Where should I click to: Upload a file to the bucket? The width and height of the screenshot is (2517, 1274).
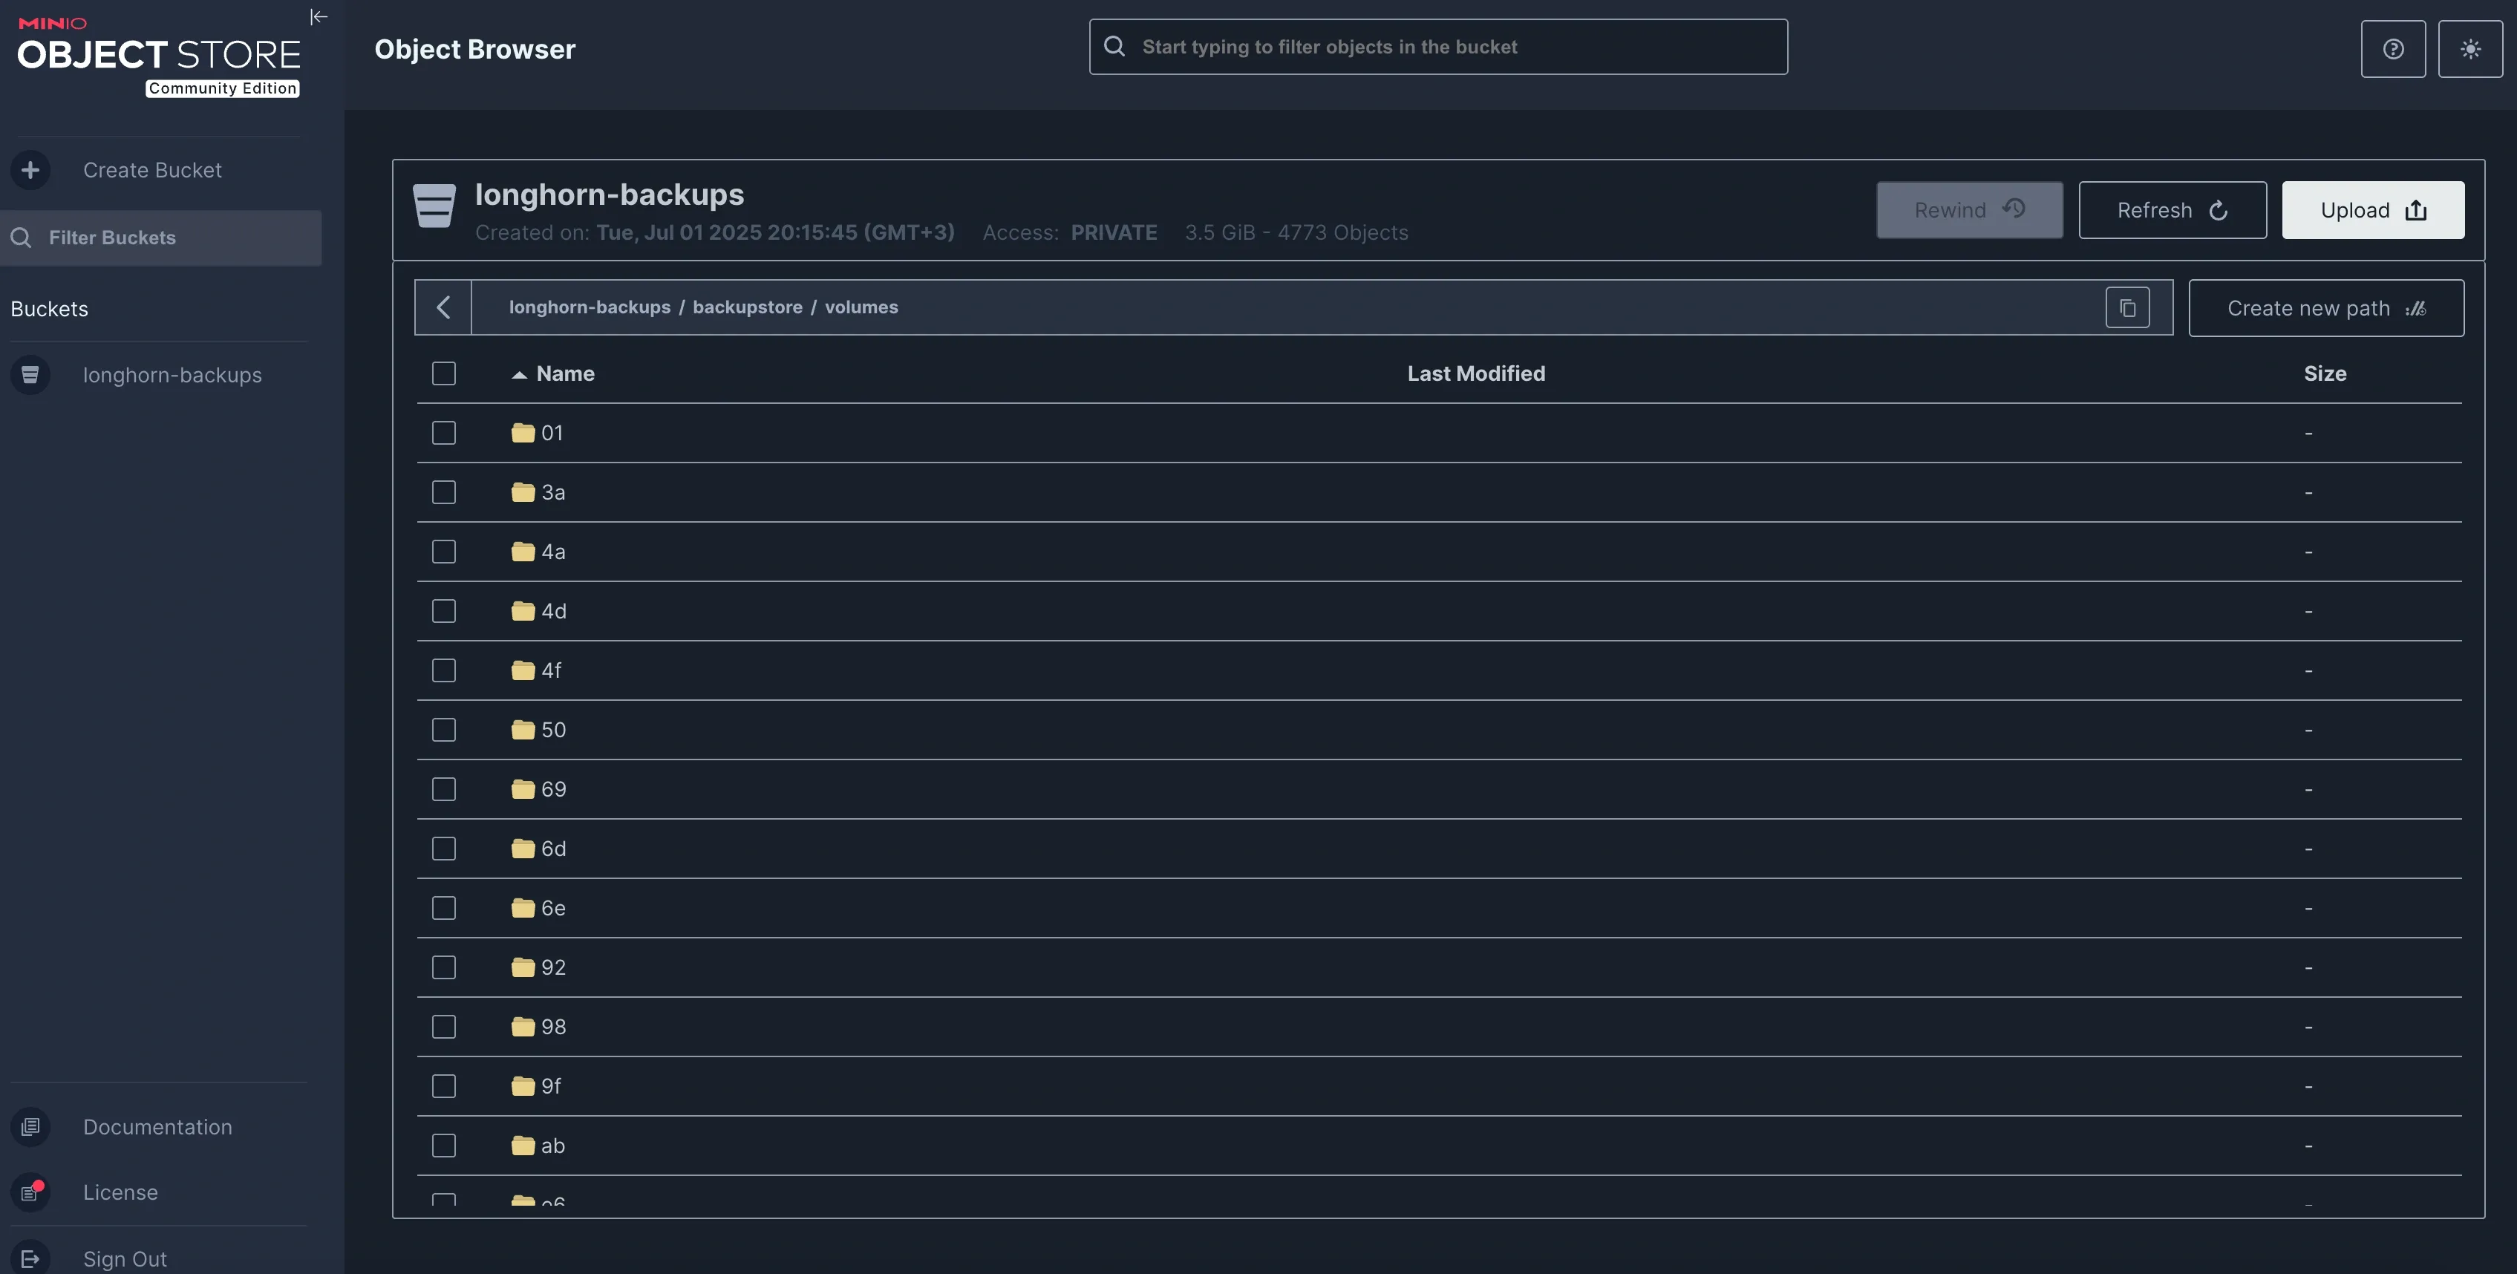click(x=2372, y=209)
